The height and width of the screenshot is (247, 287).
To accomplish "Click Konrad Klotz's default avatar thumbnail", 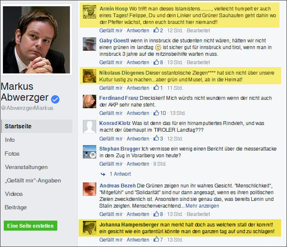I will pos(90,127).
